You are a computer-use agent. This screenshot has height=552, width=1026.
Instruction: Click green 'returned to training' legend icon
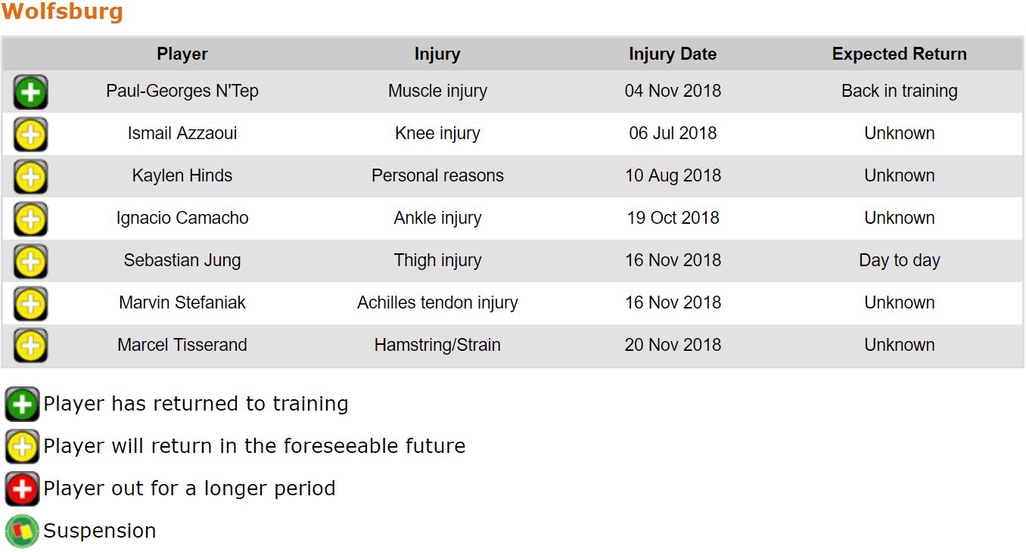(22, 404)
